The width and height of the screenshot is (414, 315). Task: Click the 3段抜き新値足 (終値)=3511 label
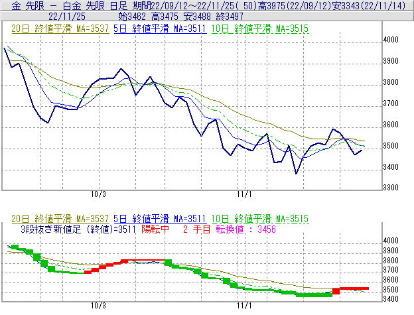(x=78, y=229)
